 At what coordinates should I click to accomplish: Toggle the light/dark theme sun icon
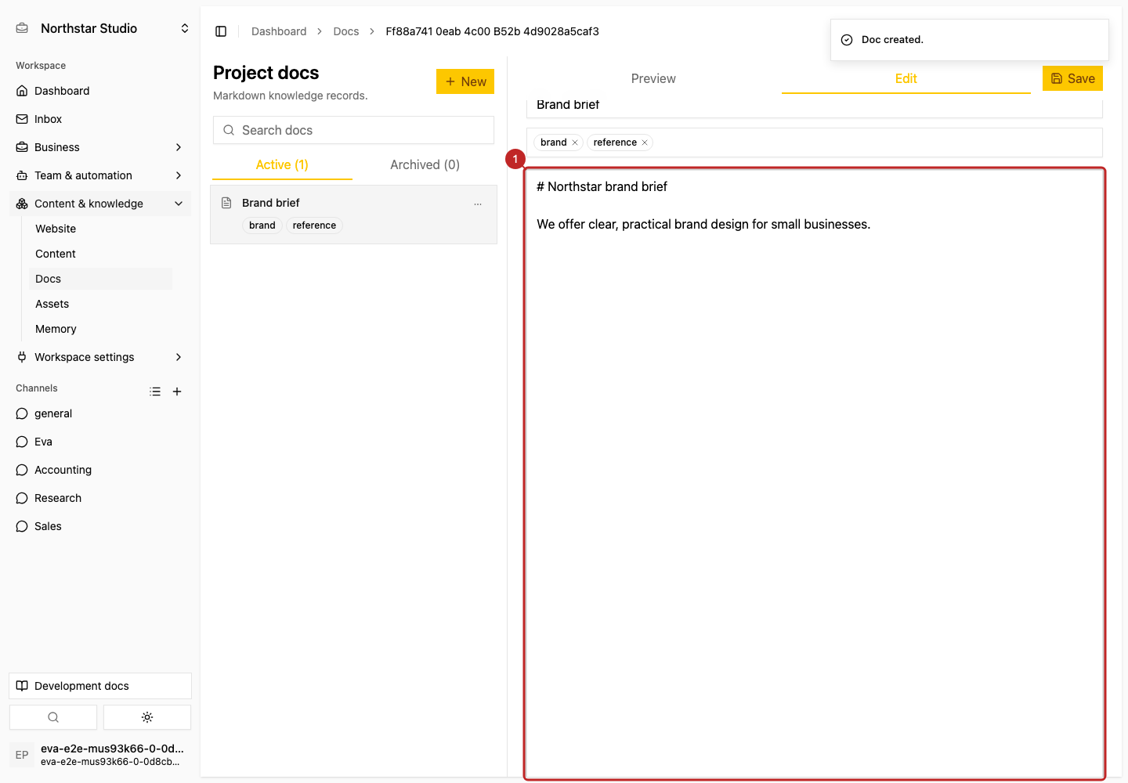[147, 717]
